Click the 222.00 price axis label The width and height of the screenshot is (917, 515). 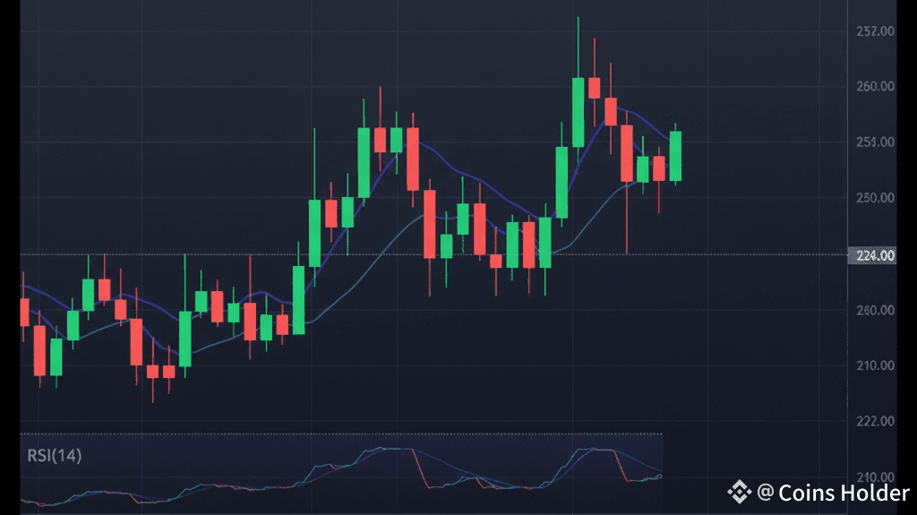coord(876,421)
